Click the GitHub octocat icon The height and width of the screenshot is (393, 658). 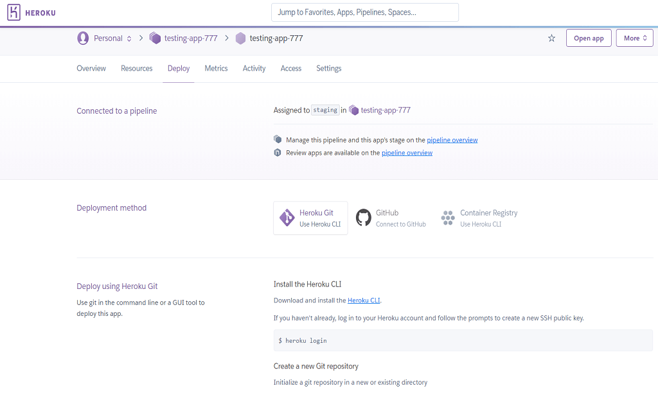[x=364, y=218]
